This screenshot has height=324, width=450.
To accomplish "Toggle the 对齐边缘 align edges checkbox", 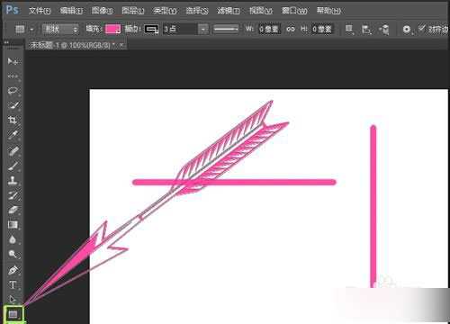I will click(422, 28).
